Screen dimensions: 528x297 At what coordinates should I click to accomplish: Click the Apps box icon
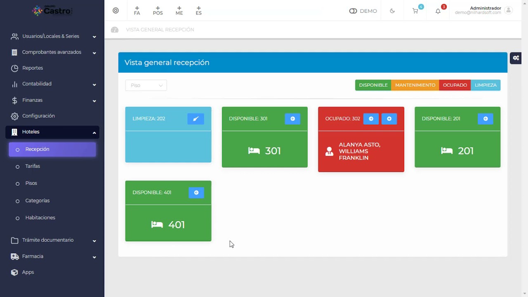[14, 272]
